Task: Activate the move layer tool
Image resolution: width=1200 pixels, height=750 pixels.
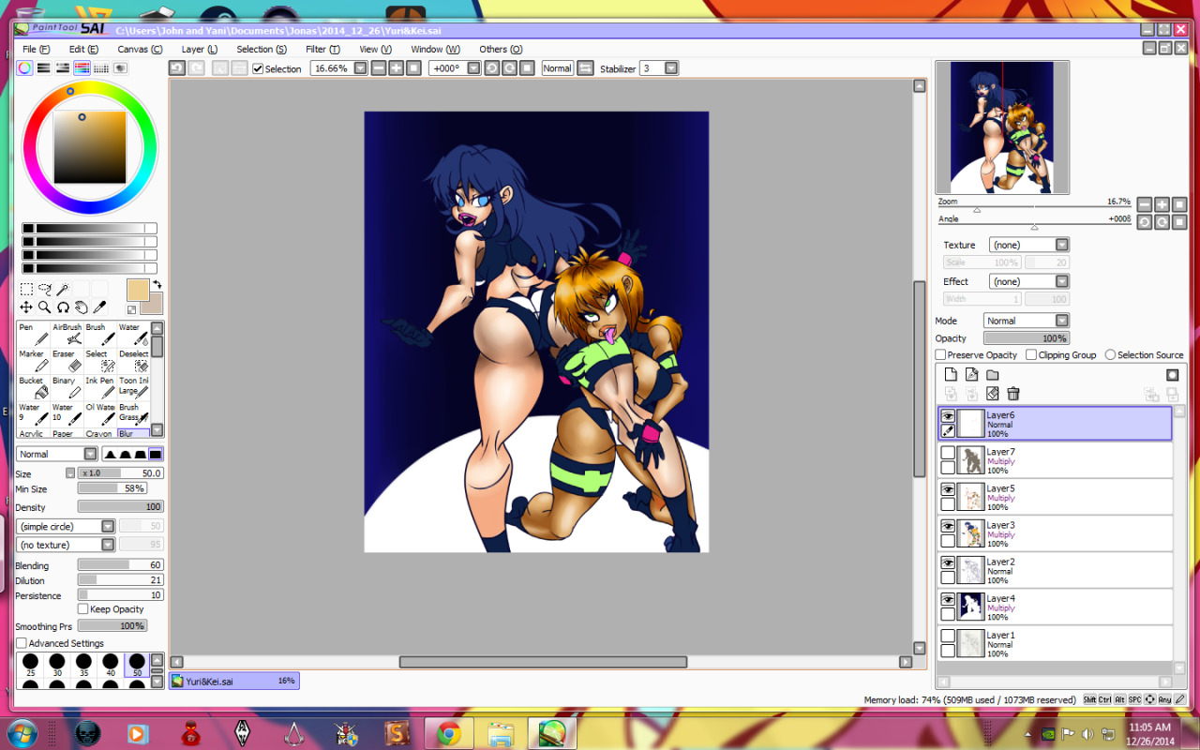Action: [x=26, y=307]
